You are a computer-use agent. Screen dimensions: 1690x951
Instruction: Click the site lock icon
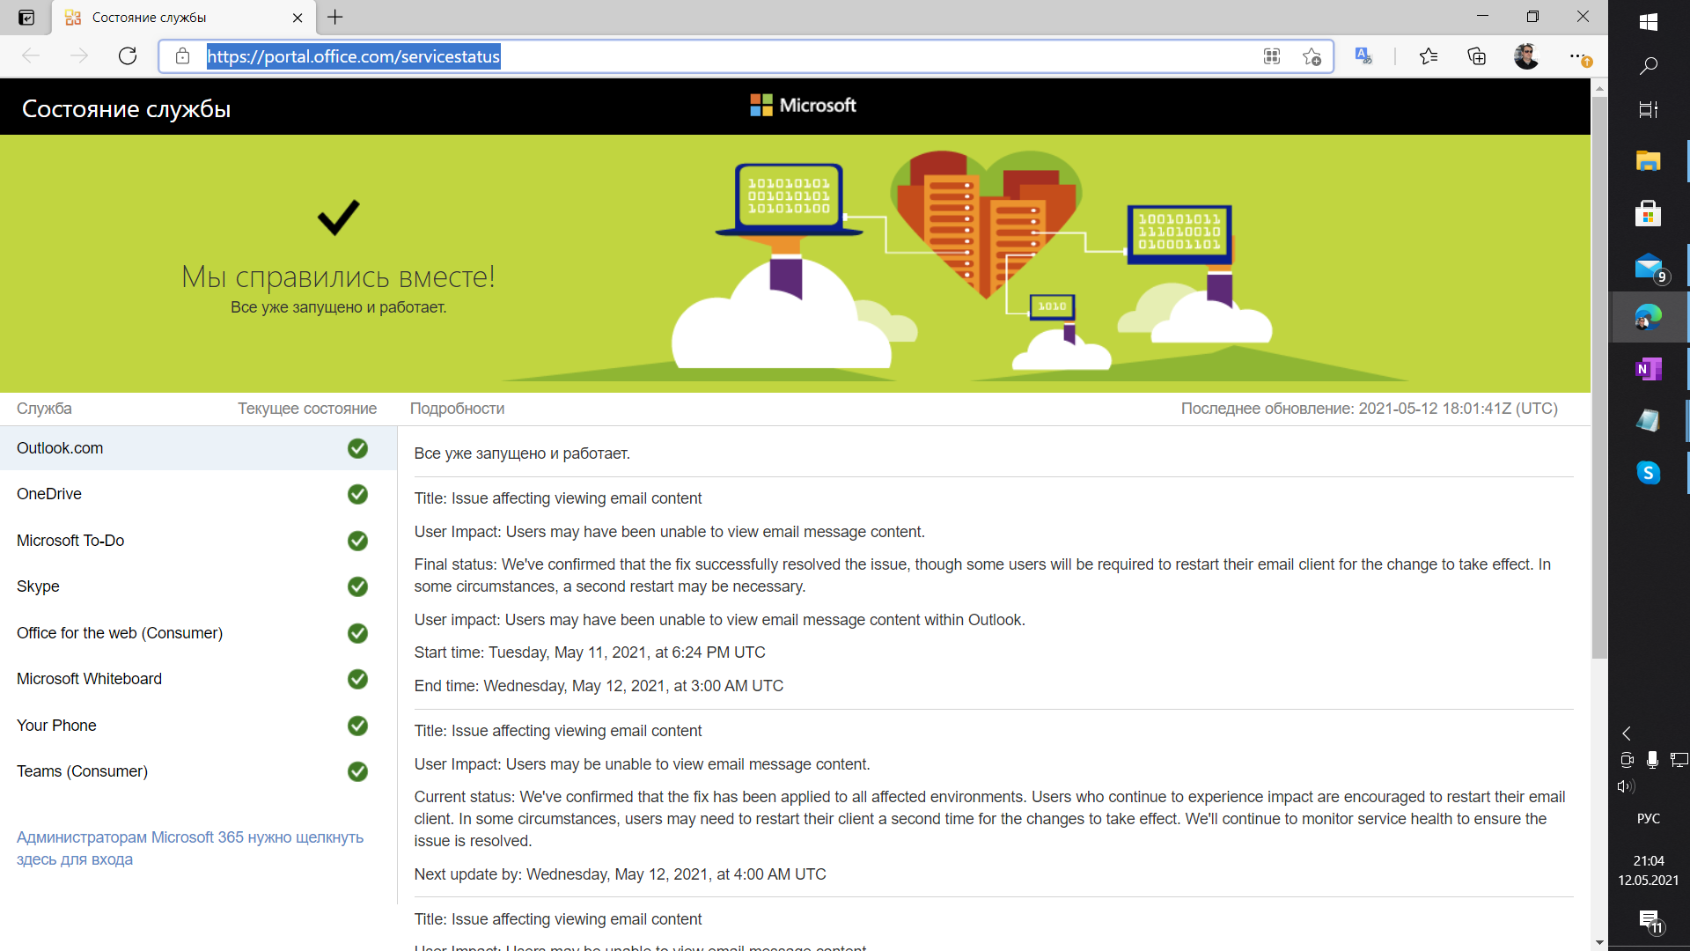pos(182,56)
